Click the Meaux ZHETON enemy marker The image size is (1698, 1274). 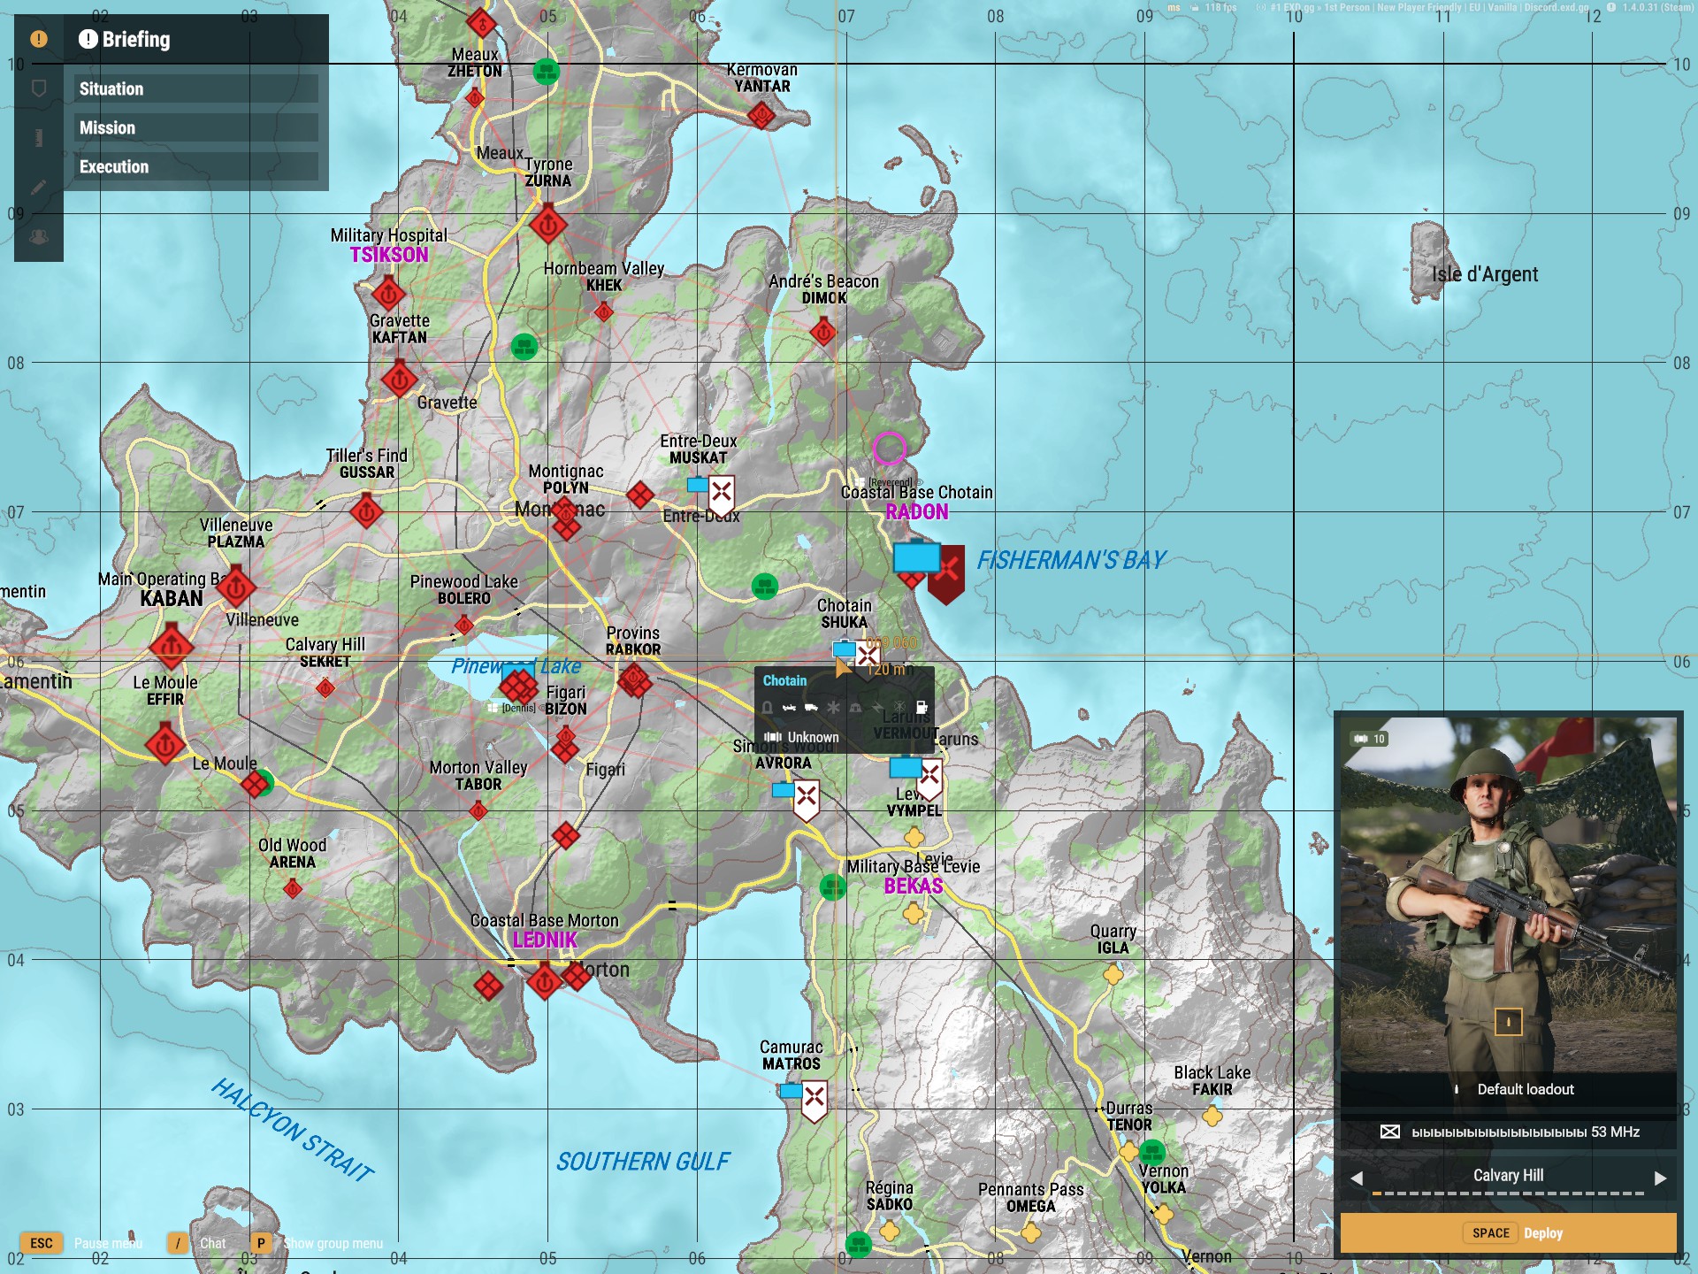click(475, 96)
